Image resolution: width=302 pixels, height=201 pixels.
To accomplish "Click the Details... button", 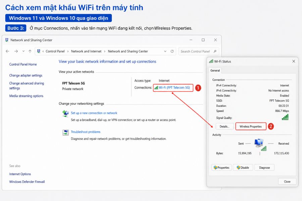I will click(224, 126).
